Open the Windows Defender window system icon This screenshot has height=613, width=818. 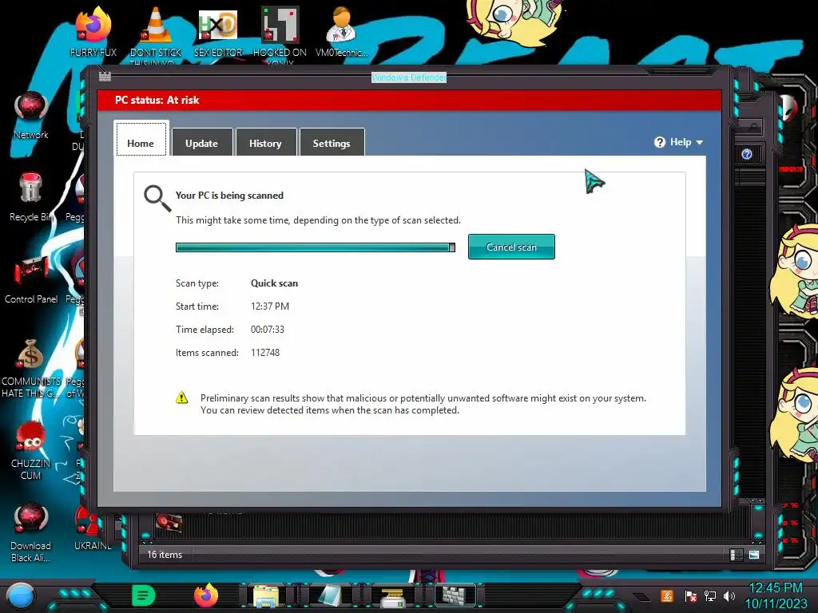[x=105, y=77]
